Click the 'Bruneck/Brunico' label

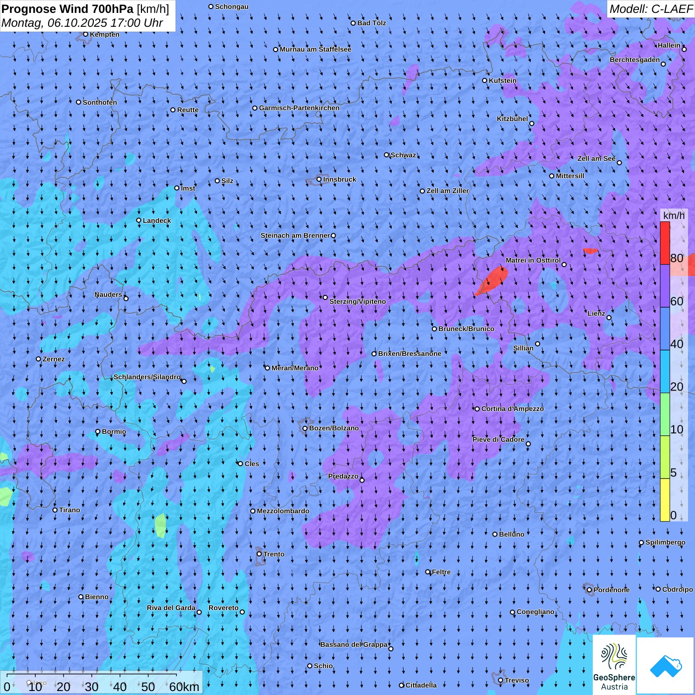(x=466, y=329)
